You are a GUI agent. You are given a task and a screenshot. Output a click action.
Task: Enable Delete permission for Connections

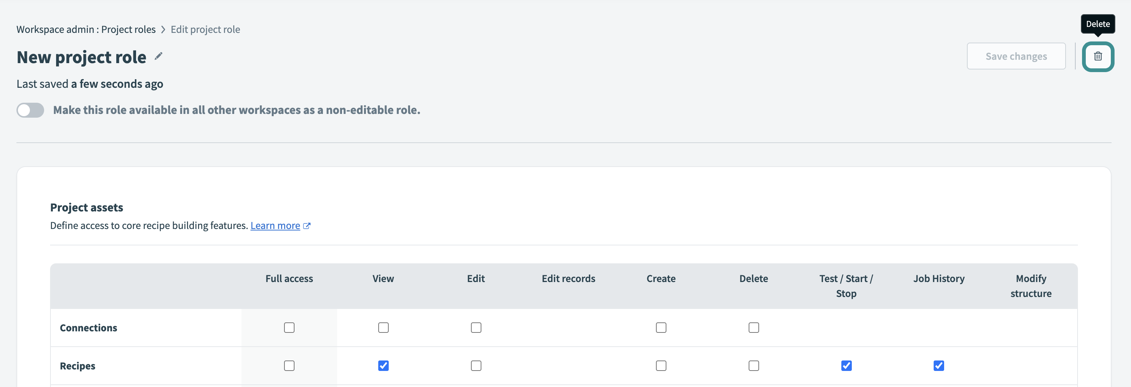click(754, 327)
